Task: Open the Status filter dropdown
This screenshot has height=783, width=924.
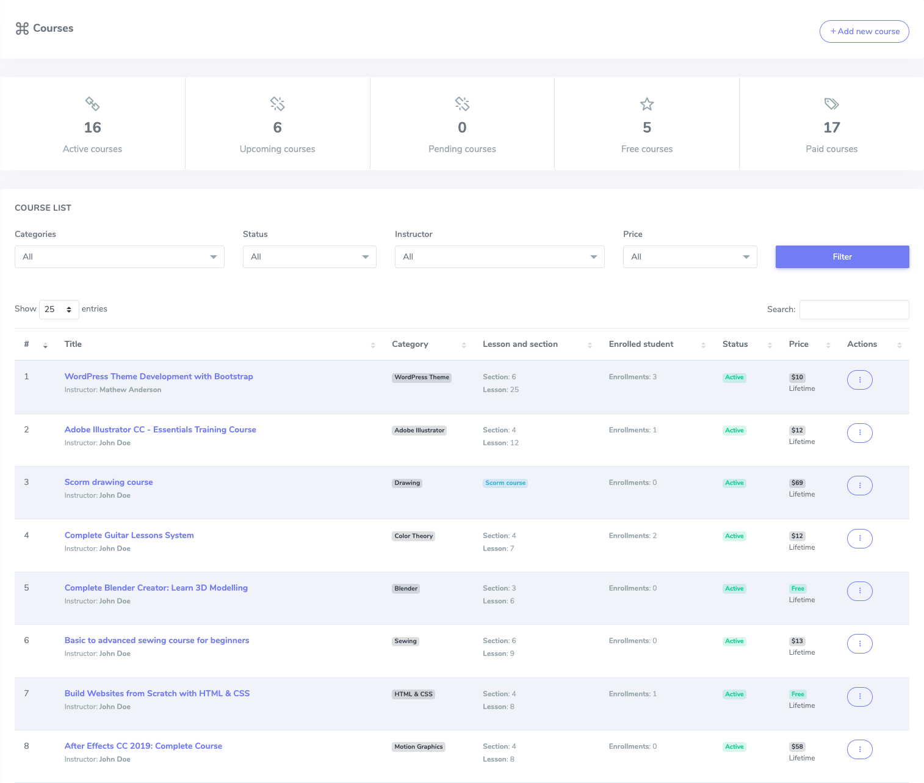Action: click(x=309, y=257)
